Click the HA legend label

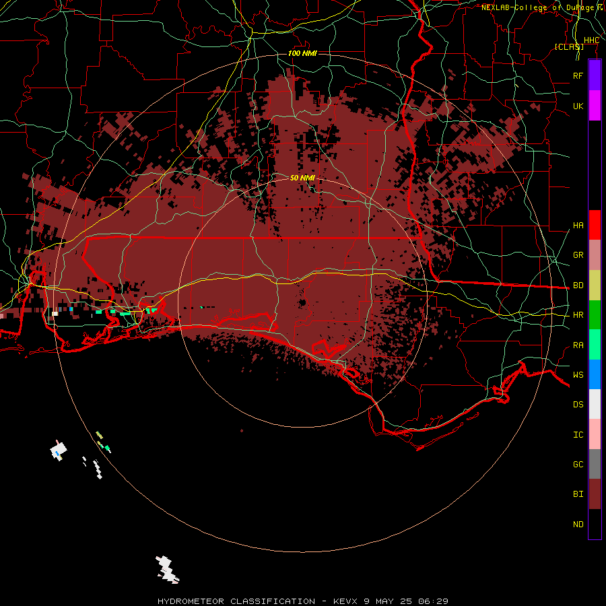coord(578,226)
